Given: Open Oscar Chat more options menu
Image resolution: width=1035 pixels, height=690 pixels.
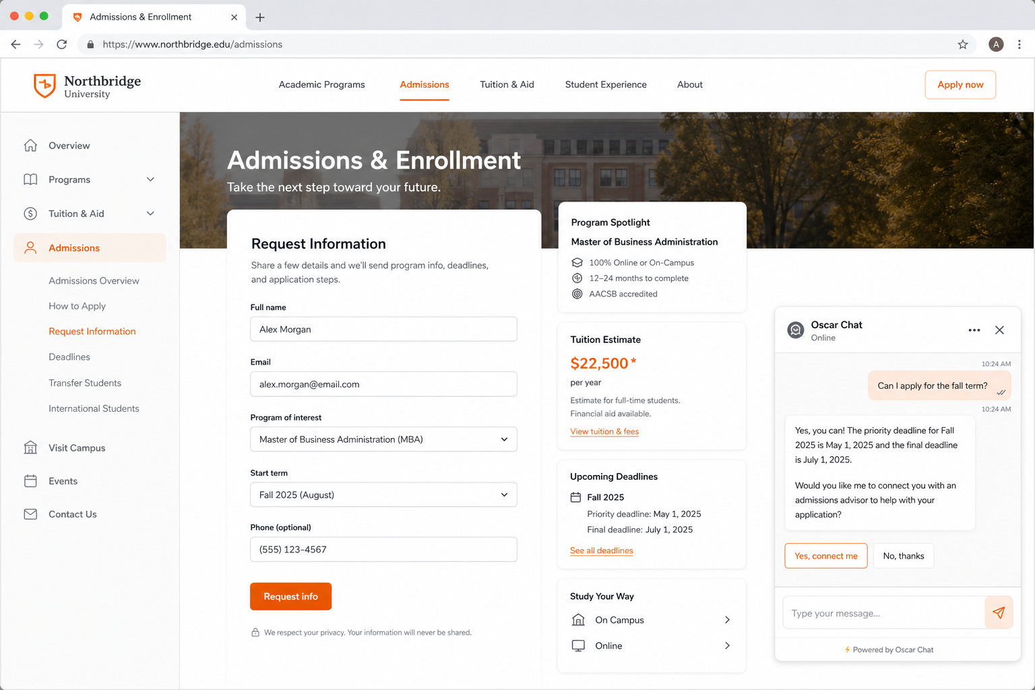Looking at the screenshot, I should tap(974, 330).
